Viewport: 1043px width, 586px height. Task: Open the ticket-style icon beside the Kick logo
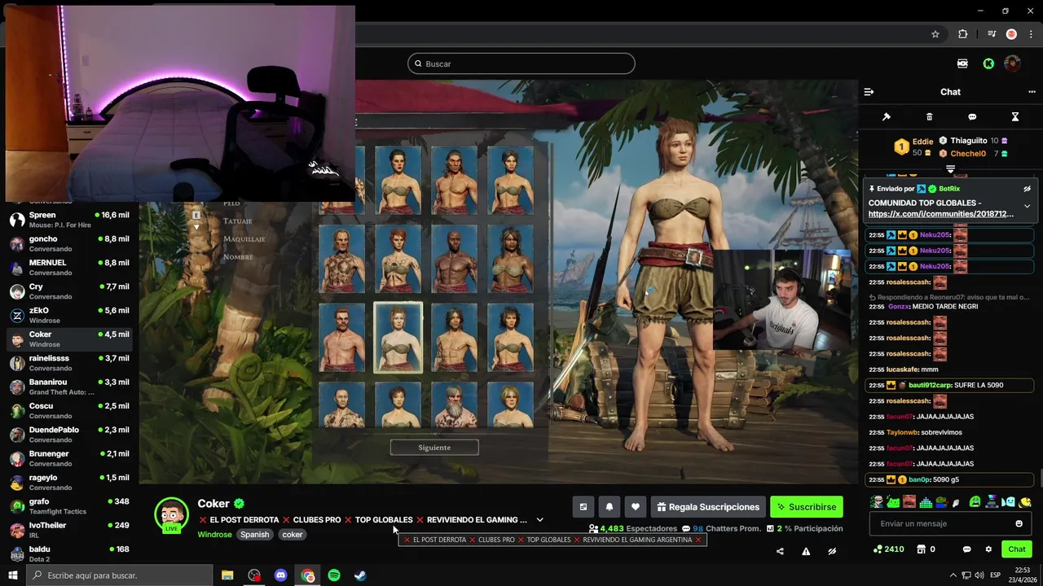tap(962, 63)
